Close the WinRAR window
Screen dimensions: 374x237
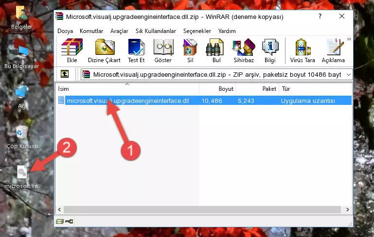coord(342,16)
